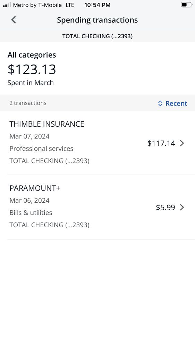Tap the signal strength bars icon
The width and height of the screenshot is (195, 347).
click(x=7, y=5)
